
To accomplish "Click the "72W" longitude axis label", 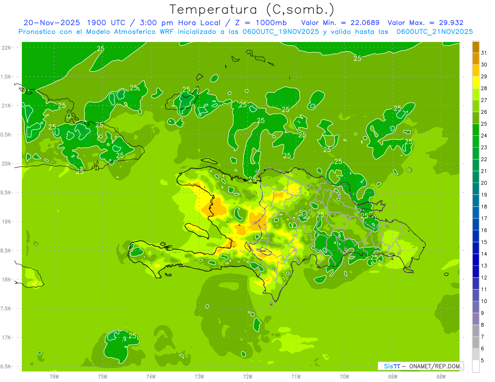I will tap(247, 376).
